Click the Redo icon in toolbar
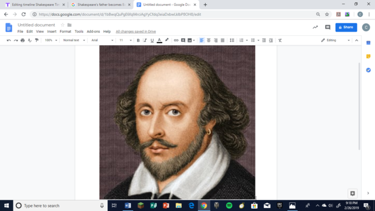The width and height of the screenshot is (375, 211). coord(16,40)
